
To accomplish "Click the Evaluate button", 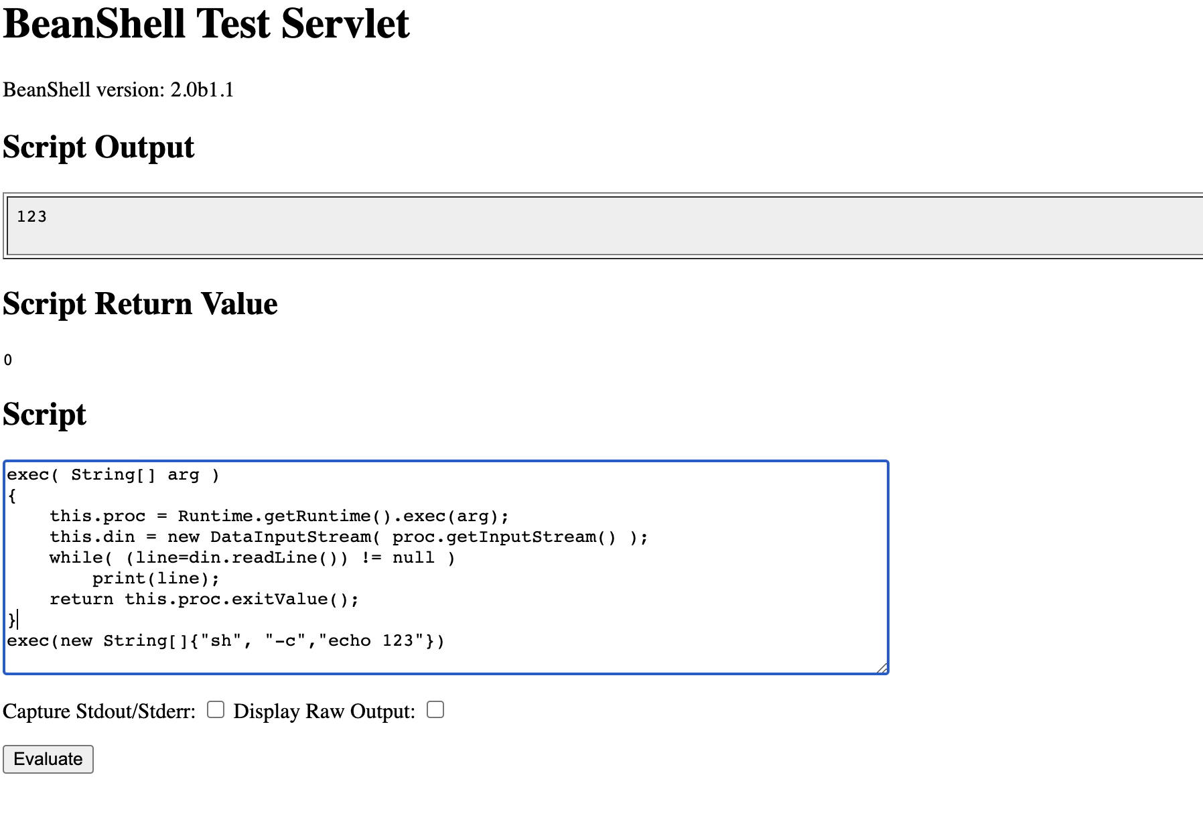I will [x=48, y=759].
